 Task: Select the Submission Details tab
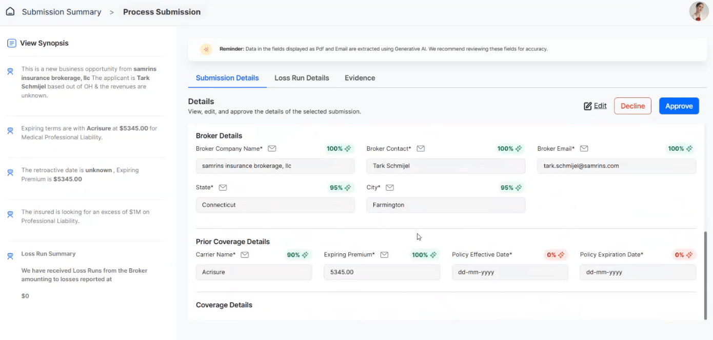point(227,78)
